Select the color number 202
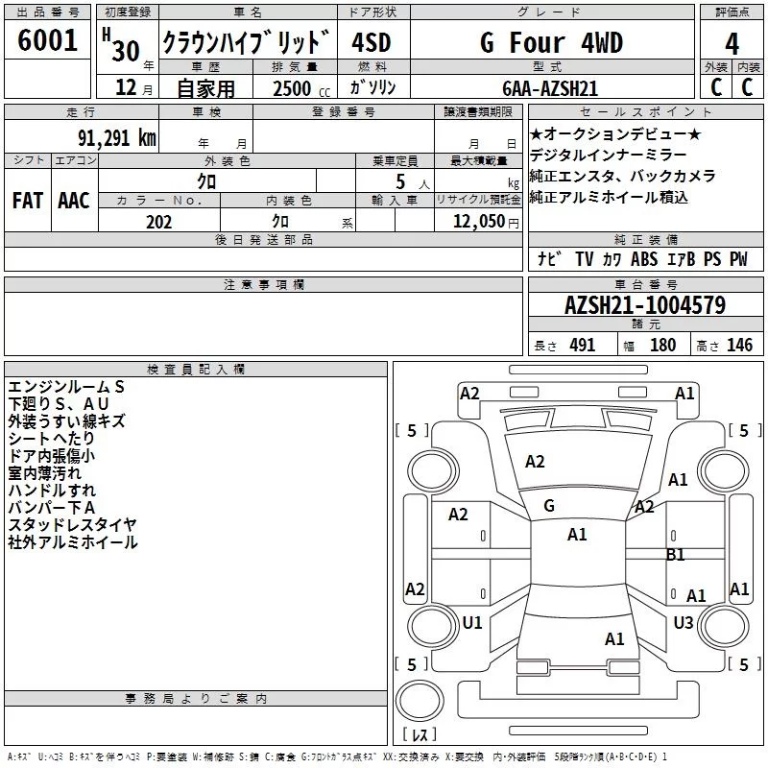Viewport: 768px width, 768px height. pyautogui.click(x=158, y=222)
